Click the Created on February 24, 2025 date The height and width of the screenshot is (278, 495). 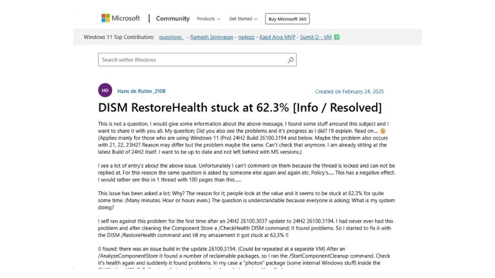(349, 91)
